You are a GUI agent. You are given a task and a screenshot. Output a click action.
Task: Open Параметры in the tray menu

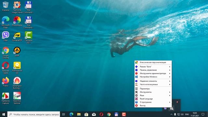point(153,89)
